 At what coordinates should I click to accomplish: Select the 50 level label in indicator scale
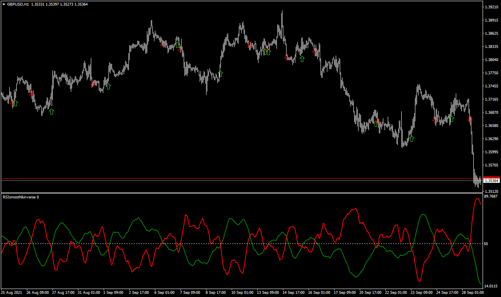pos(486,244)
